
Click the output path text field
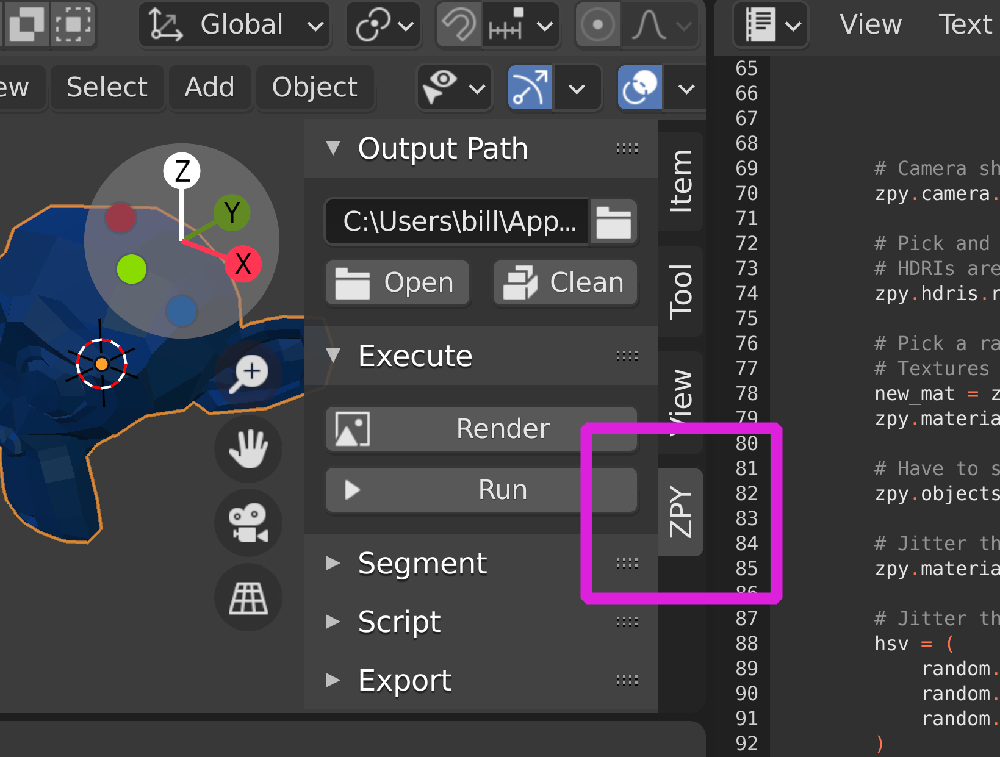[x=456, y=222]
